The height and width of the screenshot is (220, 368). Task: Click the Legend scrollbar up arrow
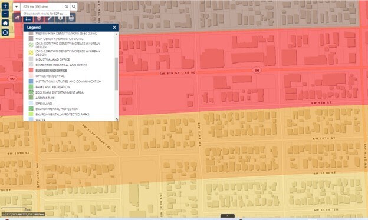tap(116, 34)
